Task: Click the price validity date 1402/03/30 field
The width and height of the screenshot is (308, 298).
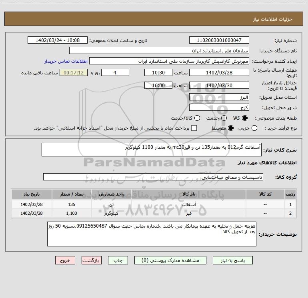Action: (219, 85)
